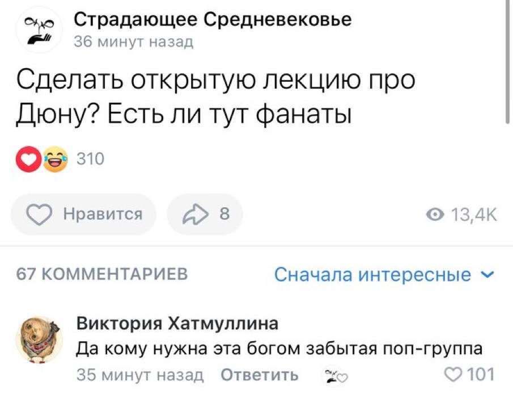The image size is (513, 398).
Task: Click the post timestamp '36 минут назад'
Action: (x=134, y=42)
